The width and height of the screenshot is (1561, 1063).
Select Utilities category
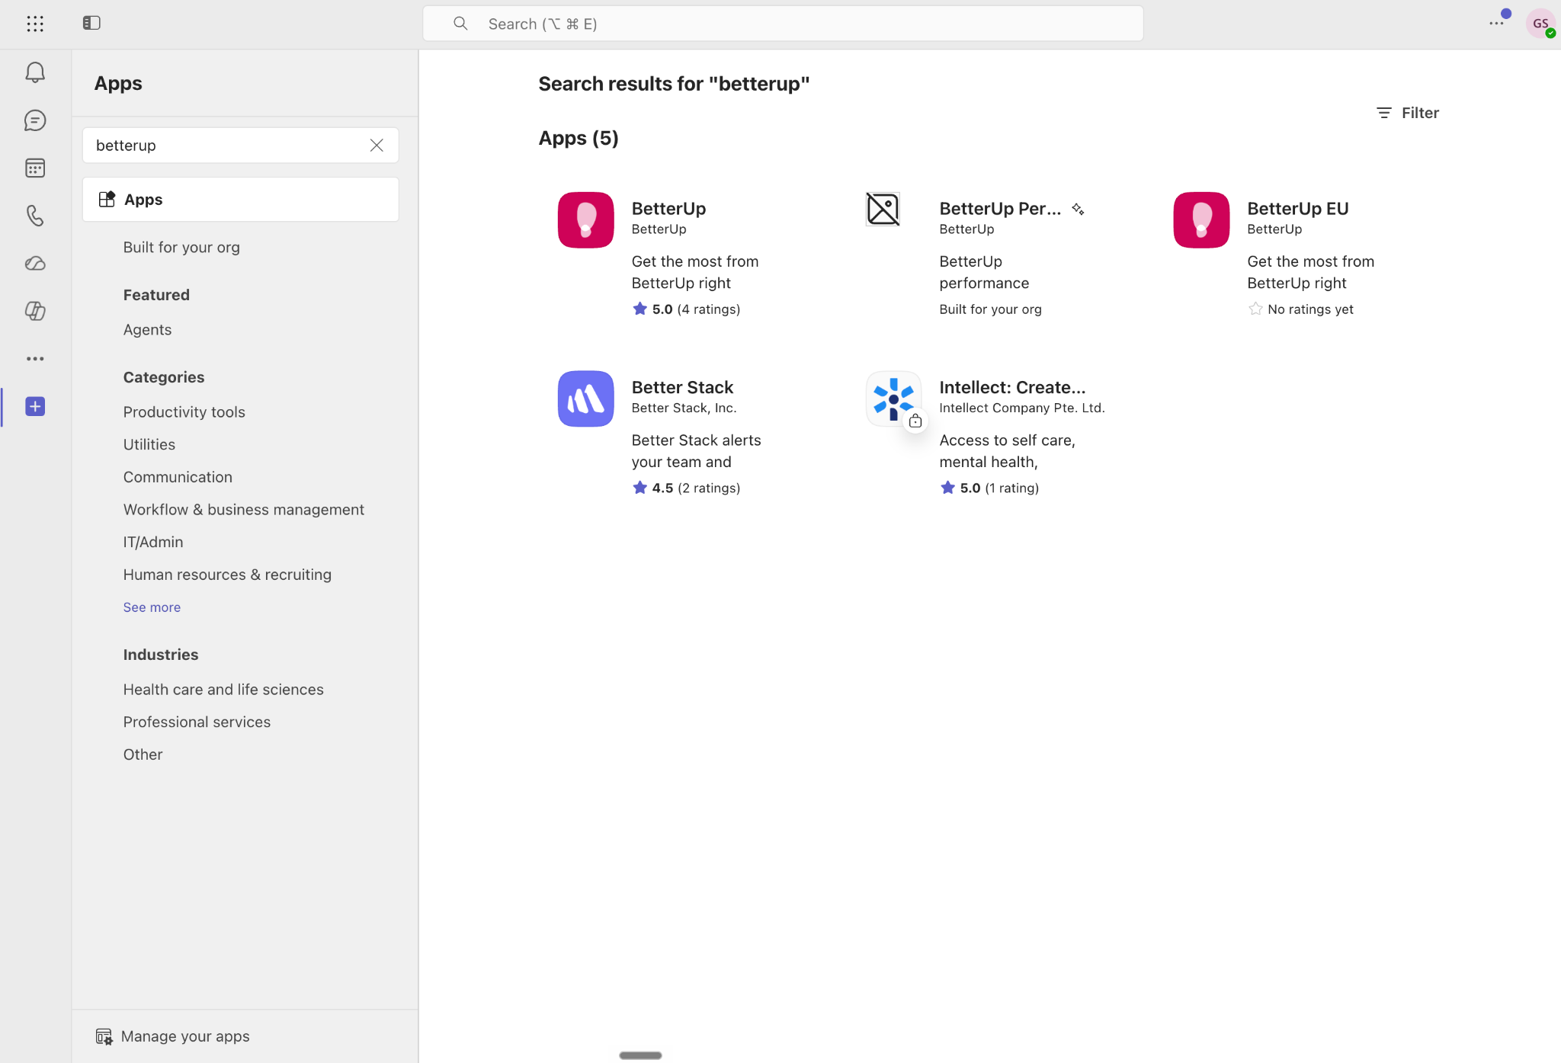pyautogui.click(x=149, y=444)
